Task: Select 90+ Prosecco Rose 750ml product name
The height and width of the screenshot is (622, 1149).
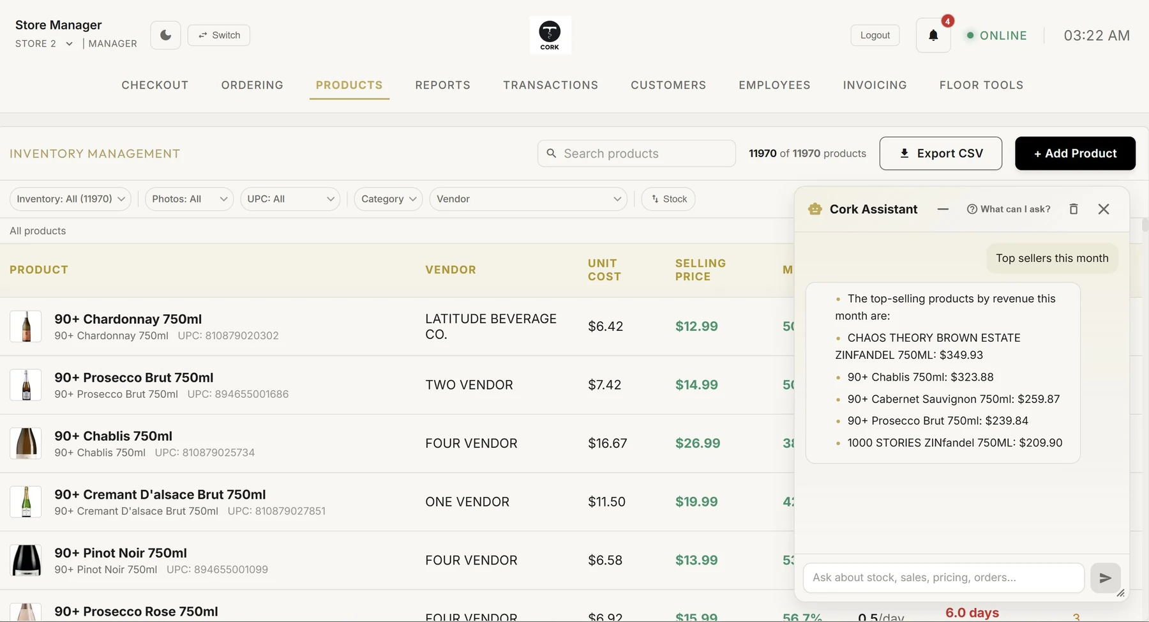Action: pyautogui.click(x=136, y=611)
